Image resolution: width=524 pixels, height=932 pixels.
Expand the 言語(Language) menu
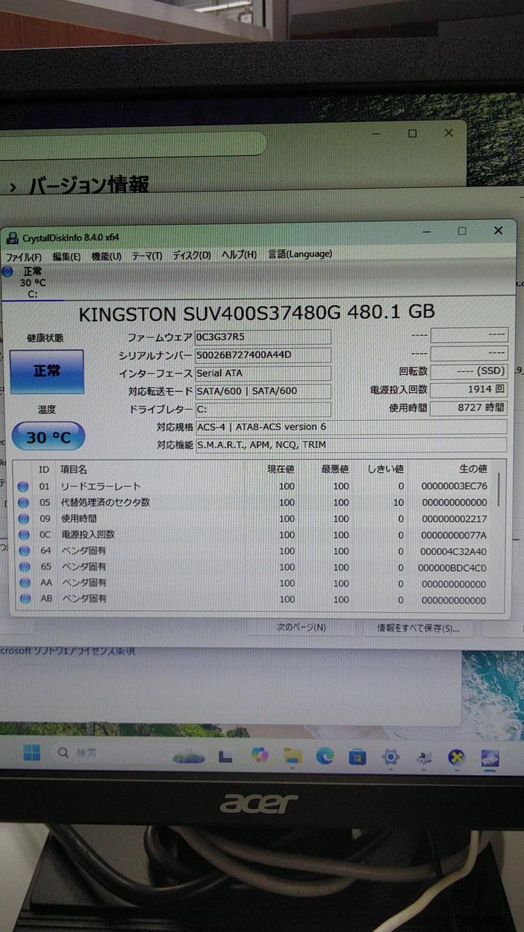pyautogui.click(x=300, y=254)
